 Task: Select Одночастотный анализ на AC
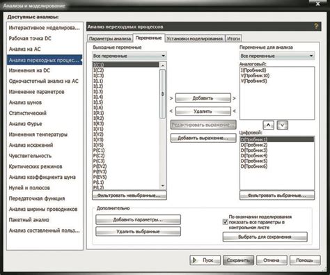point(45,81)
